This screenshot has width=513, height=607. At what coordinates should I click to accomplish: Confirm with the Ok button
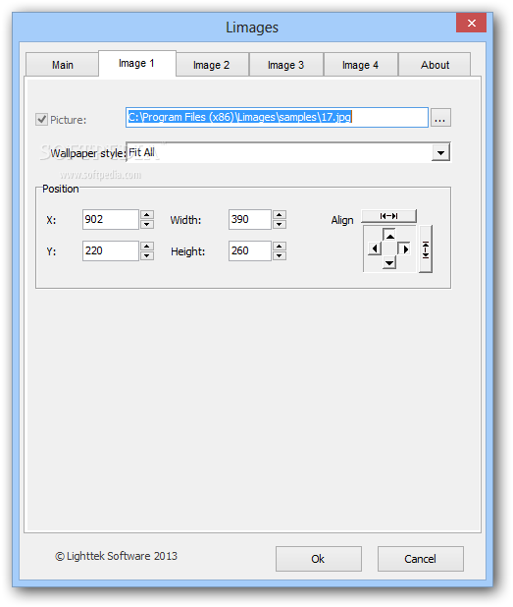(319, 559)
